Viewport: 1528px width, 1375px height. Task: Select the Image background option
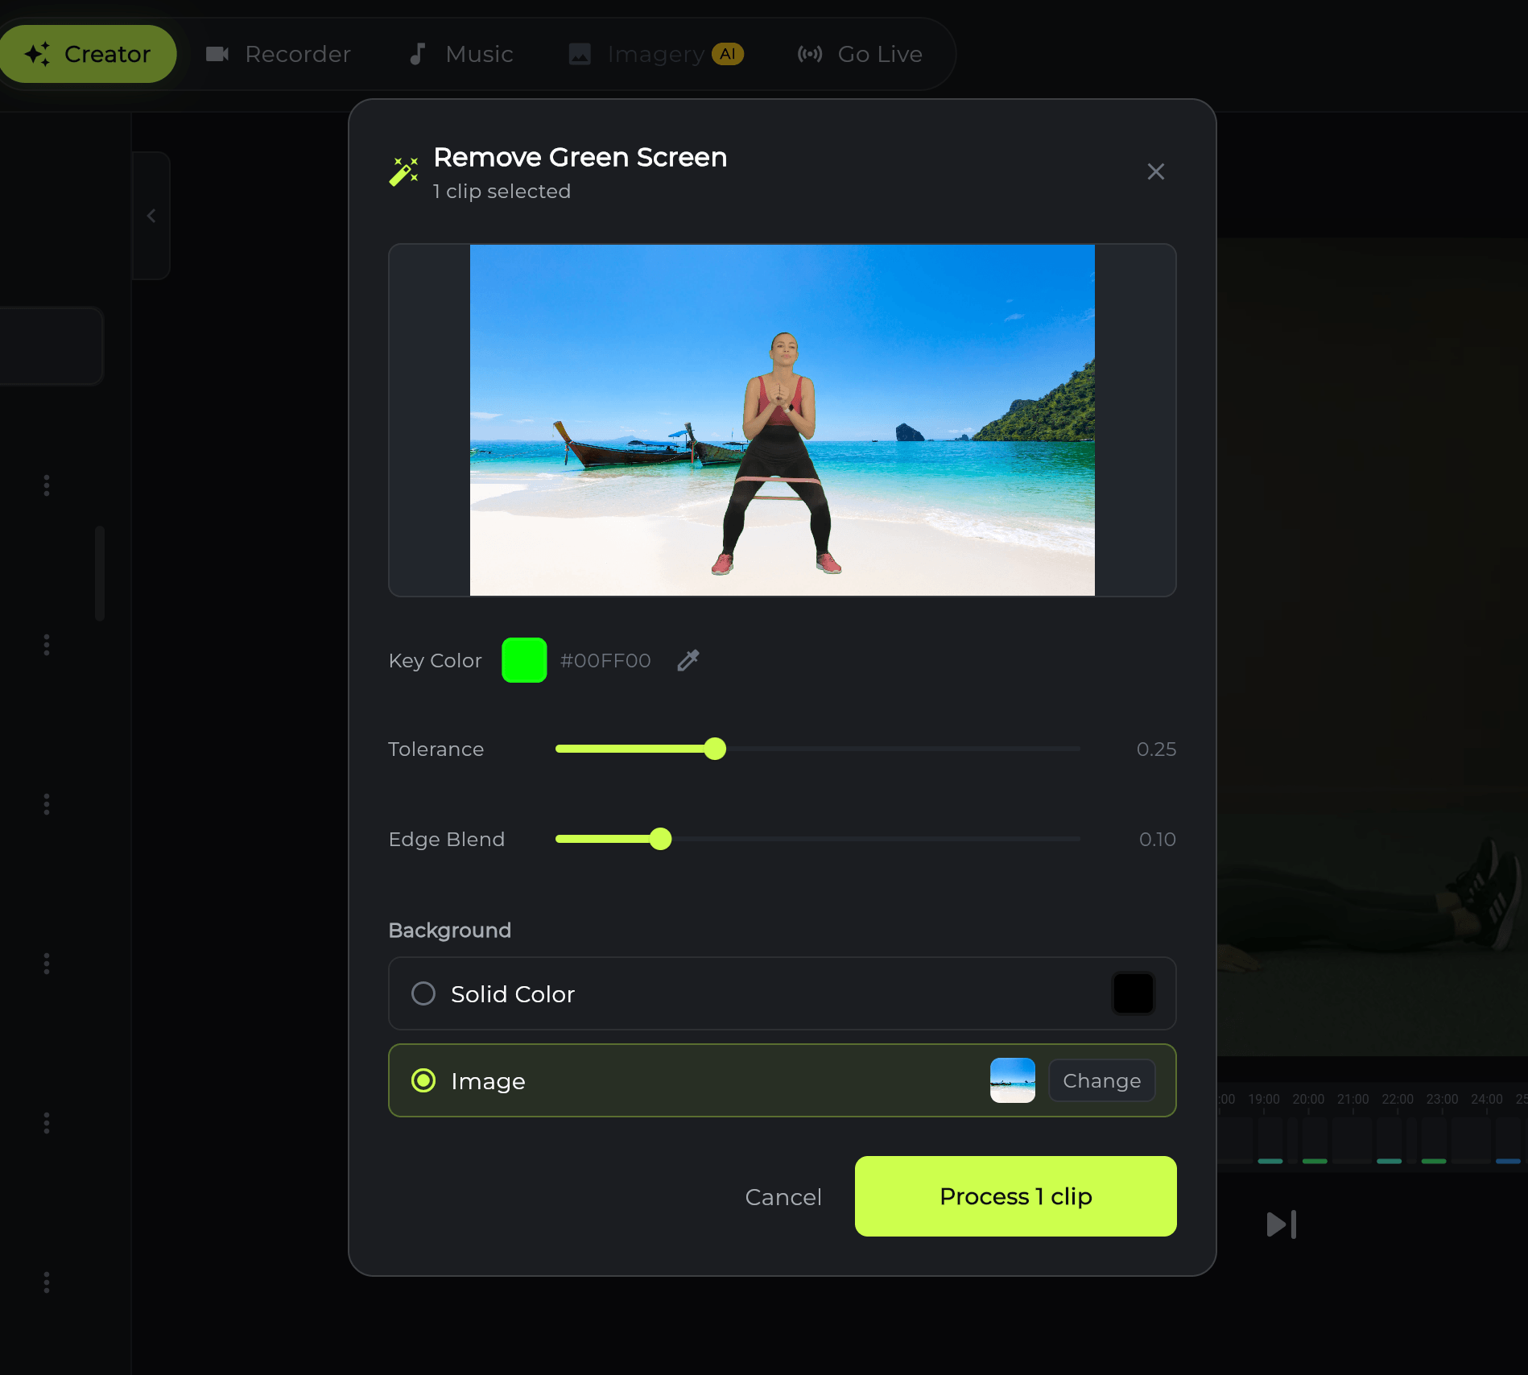pyautogui.click(x=423, y=1080)
